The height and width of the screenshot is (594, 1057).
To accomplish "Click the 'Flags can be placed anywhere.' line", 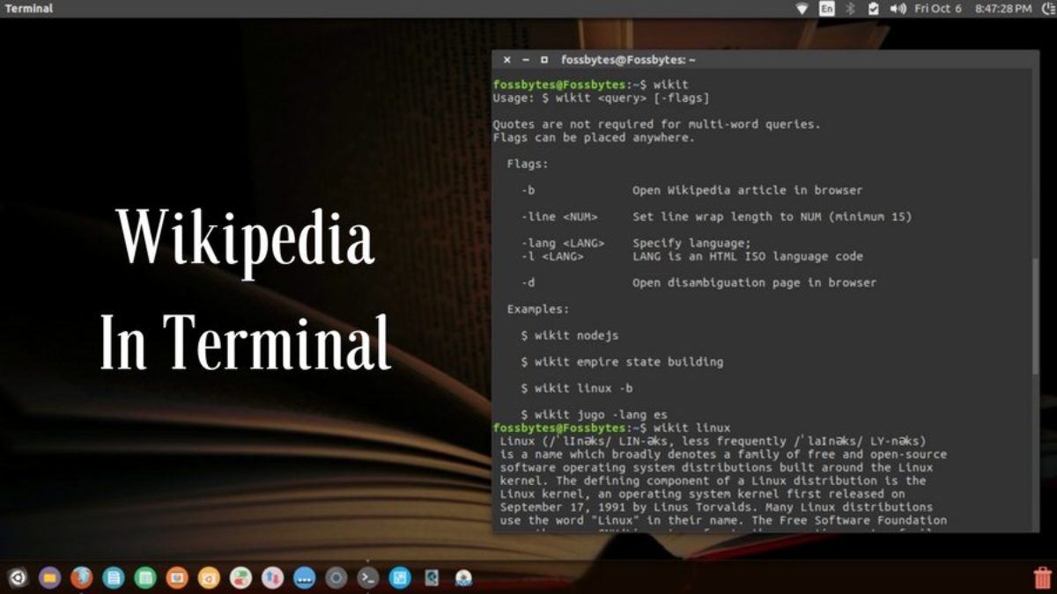I will coord(594,137).
